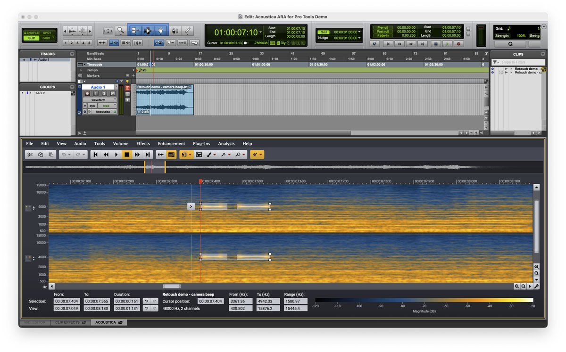The image size is (566, 352).
Task: Open the Acoustica Enhancement menu
Action: point(172,144)
